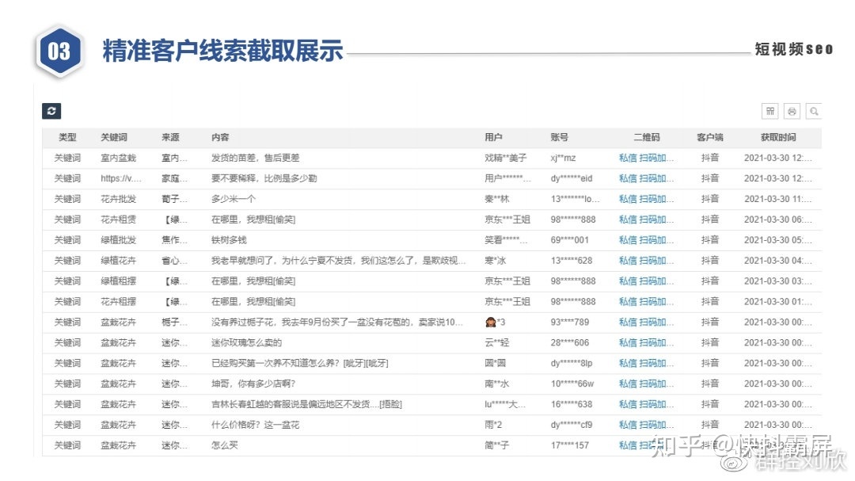855x481 pixels.
Task: Open 私信 for account 10*****66w
Action: [628, 384]
